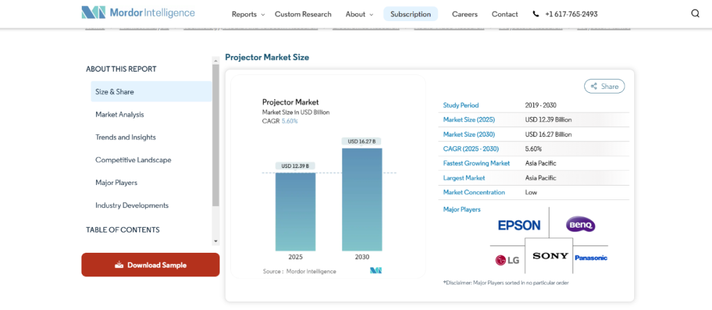Screen dimensions: 712x310
Task: Click the Subscription button
Action: [x=411, y=14]
